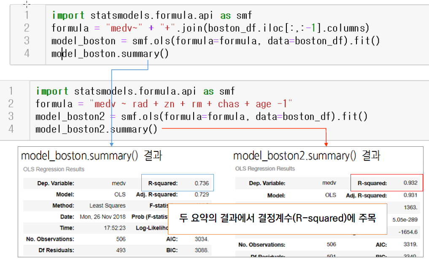
Task: Click the "OLS" model value in model_boston table
Action: click(x=120, y=194)
